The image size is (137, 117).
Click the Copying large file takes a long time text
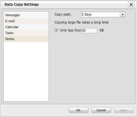pyautogui.click(x=82, y=22)
